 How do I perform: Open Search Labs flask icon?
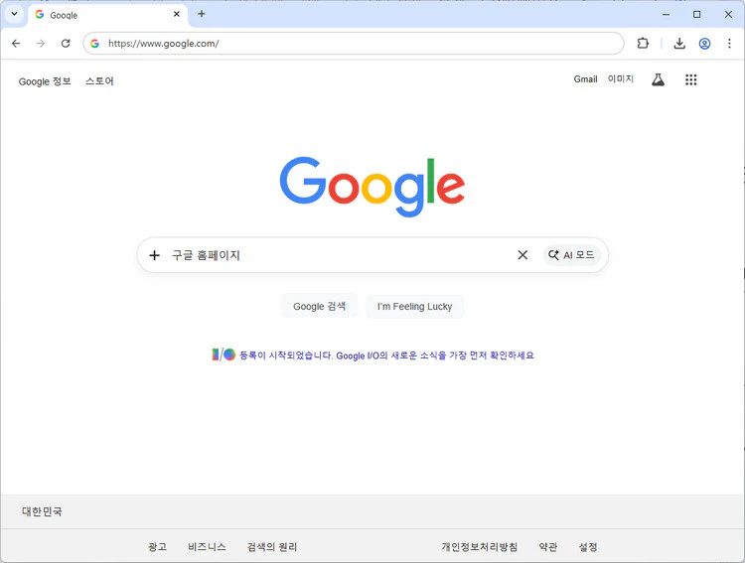pos(658,80)
